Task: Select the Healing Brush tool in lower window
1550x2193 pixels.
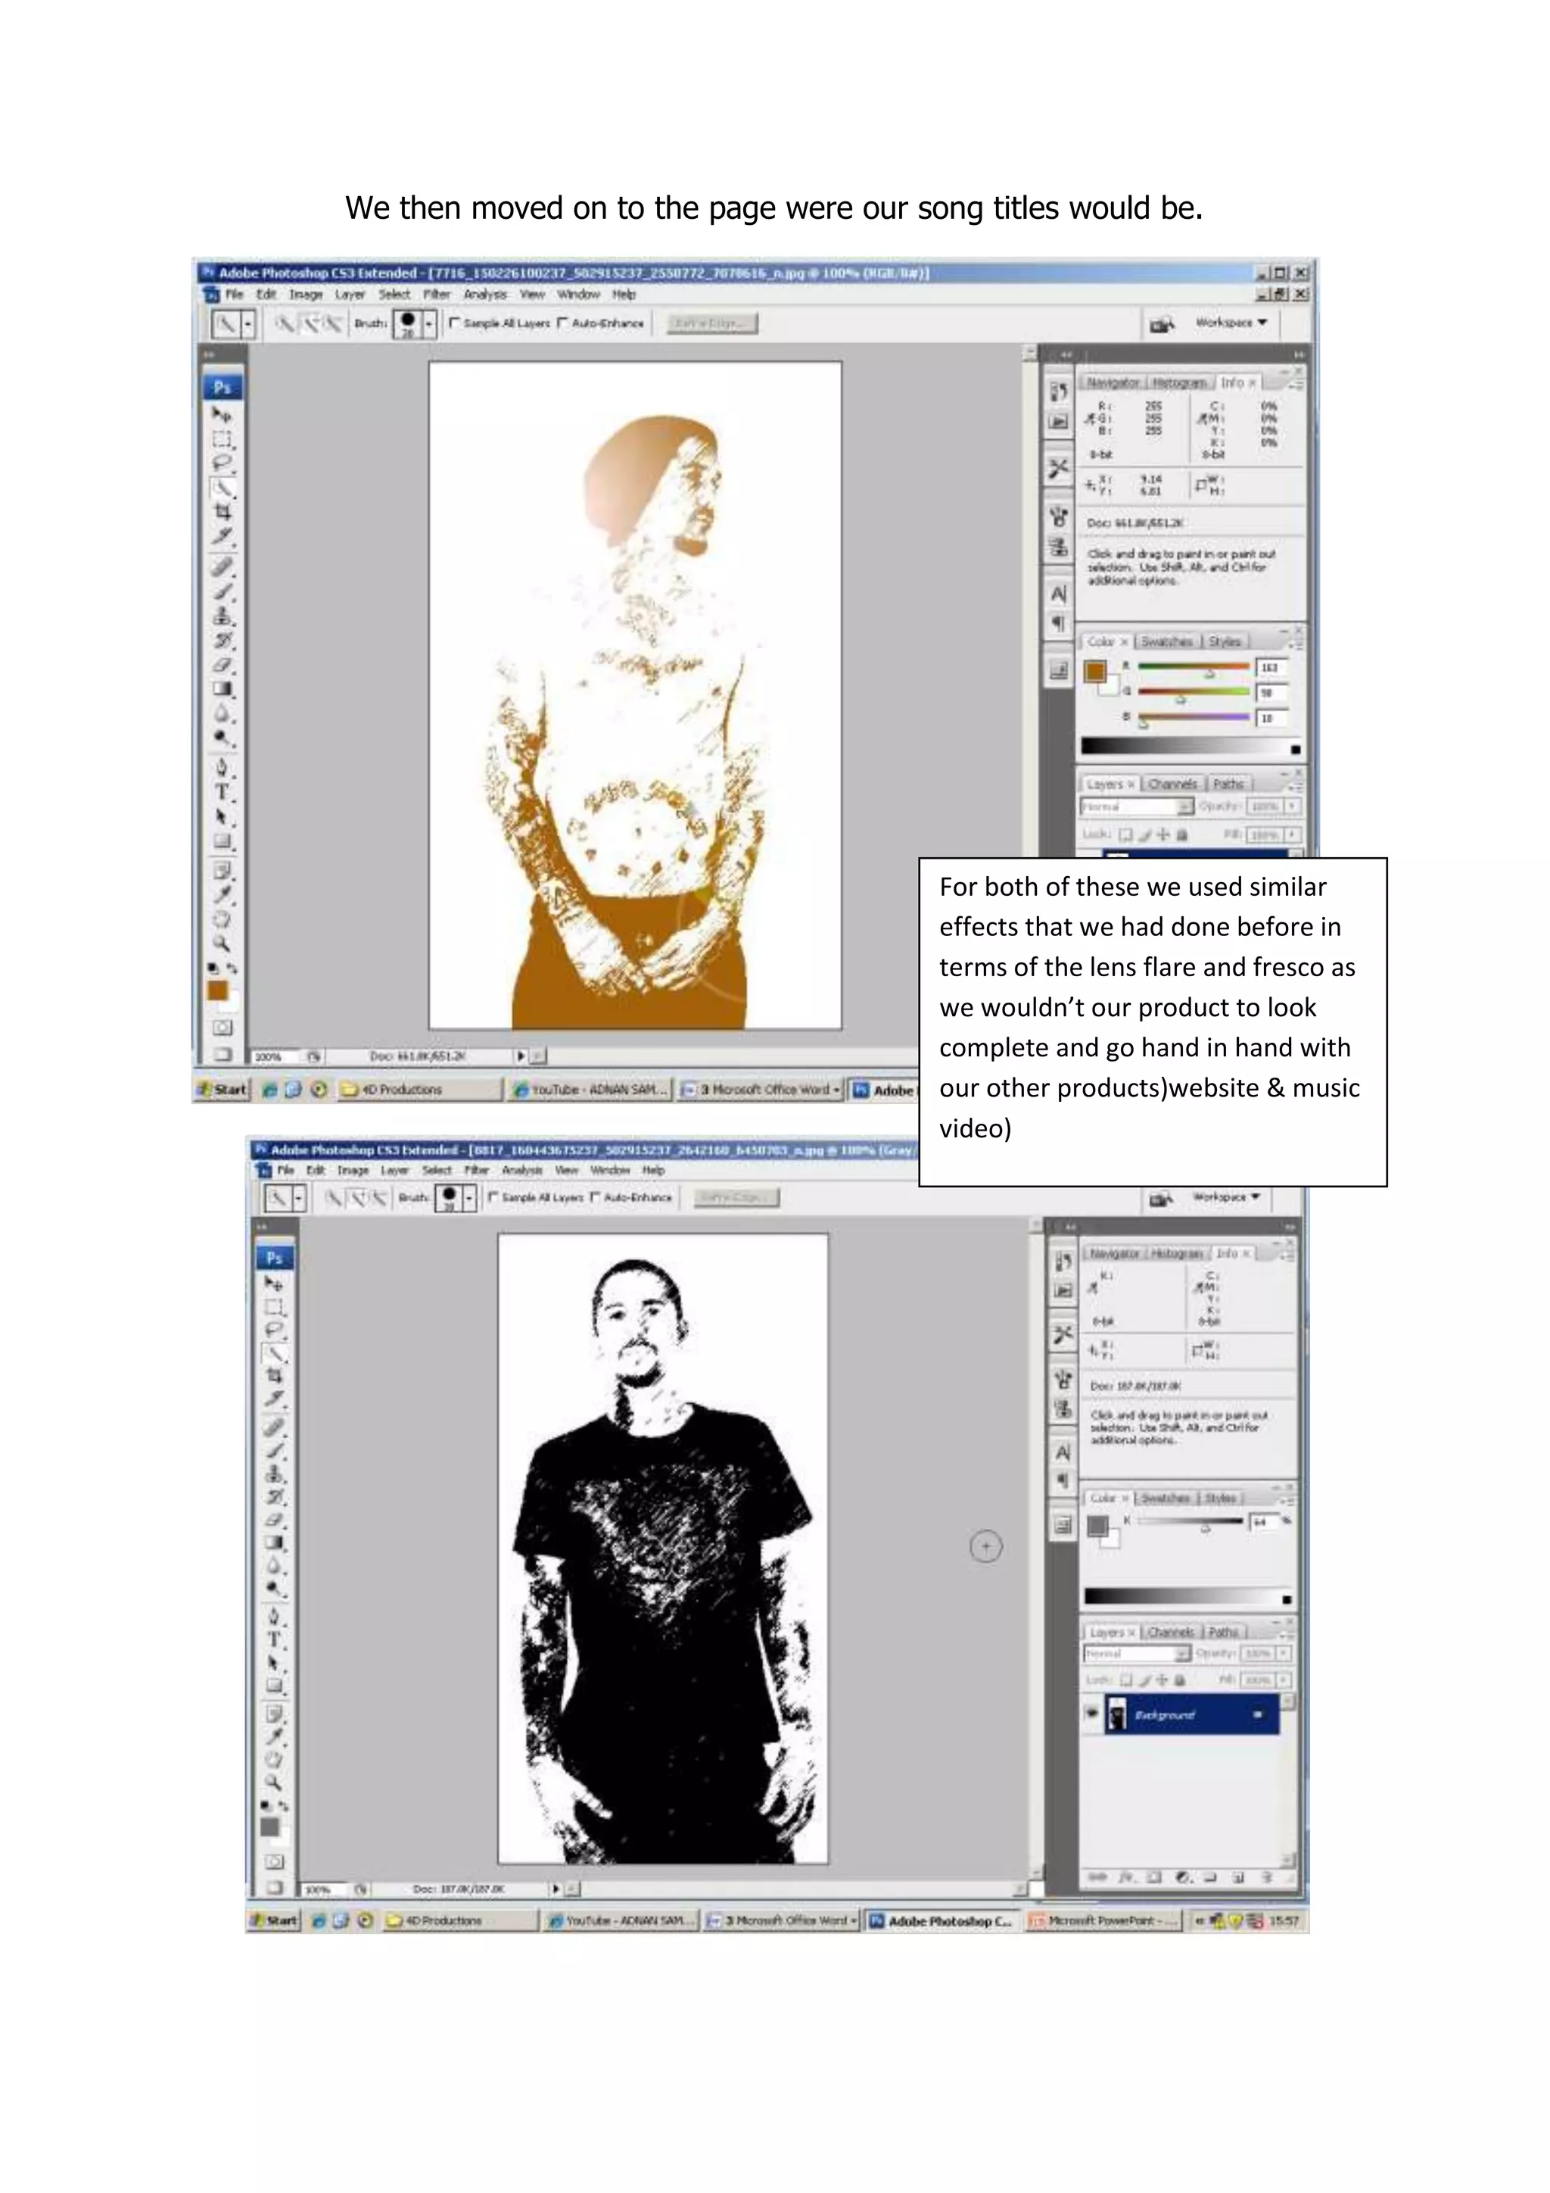Action: point(274,1427)
